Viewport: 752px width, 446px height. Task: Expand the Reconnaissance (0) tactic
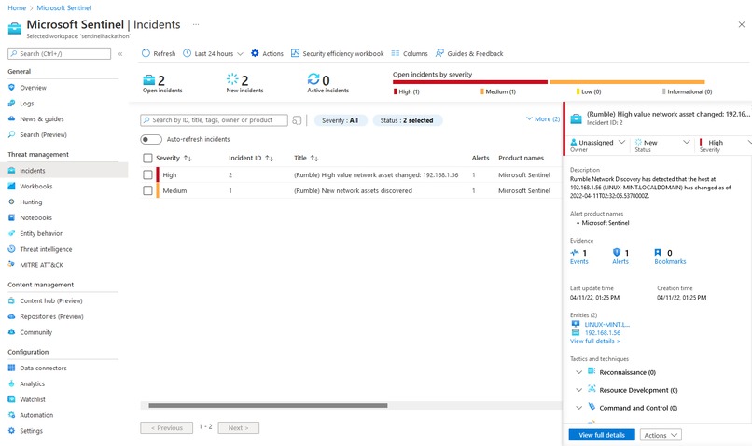tap(578, 372)
